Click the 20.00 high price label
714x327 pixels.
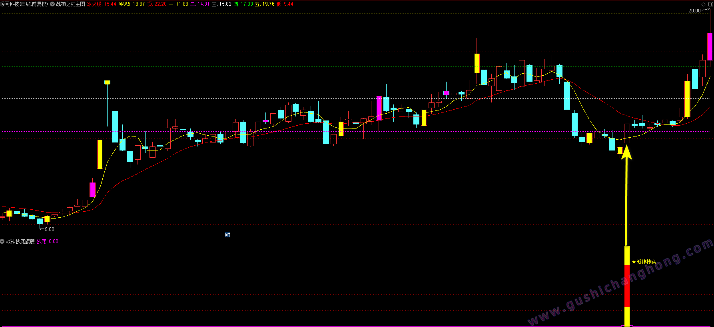(694, 11)
